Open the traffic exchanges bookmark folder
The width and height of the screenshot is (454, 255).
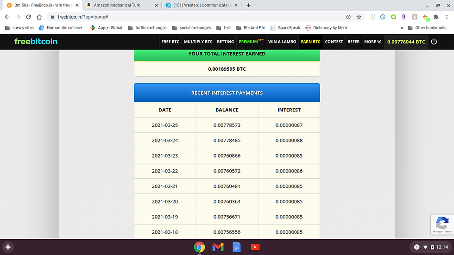pos(147,28)
